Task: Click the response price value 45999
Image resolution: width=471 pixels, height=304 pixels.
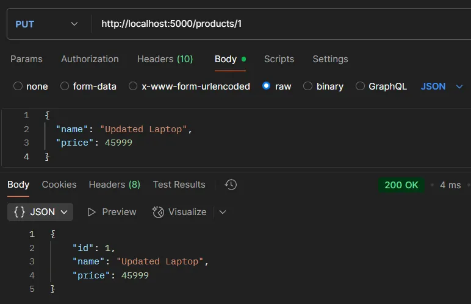Action: pyautogui.click(x=135, y=275)
